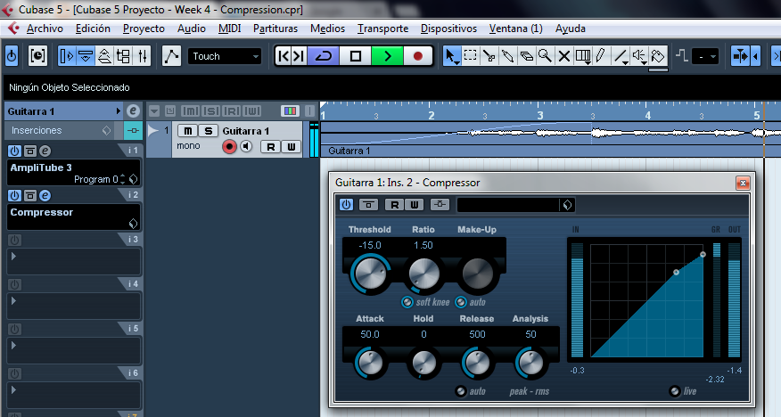This screenshot has height=417, width=781.
Task: Record-enable the Guitarra 1 track
Action: [x=229, y=146]
